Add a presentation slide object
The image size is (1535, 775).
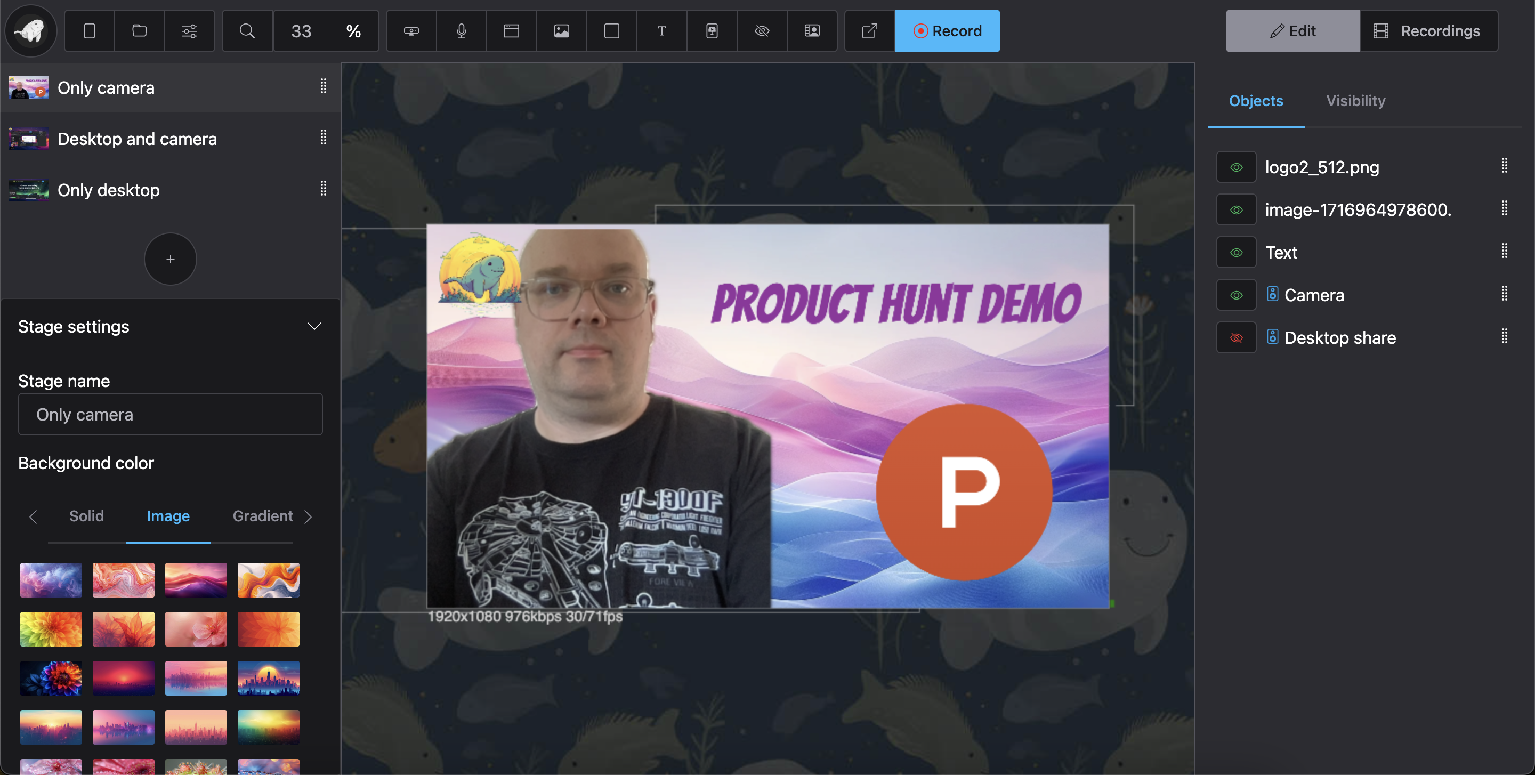coord(712,31)
